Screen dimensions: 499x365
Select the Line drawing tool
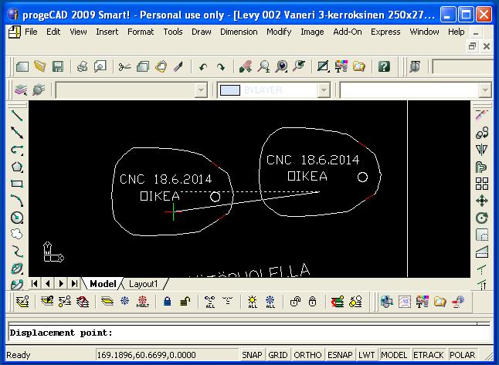(17, 116)
